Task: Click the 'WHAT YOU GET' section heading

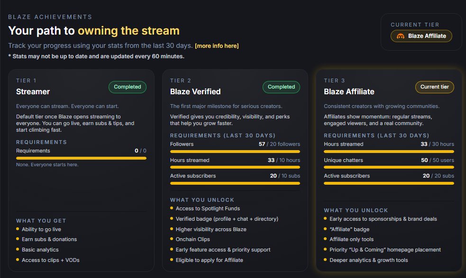Action: pyautogui.click(x=41, y=221)
